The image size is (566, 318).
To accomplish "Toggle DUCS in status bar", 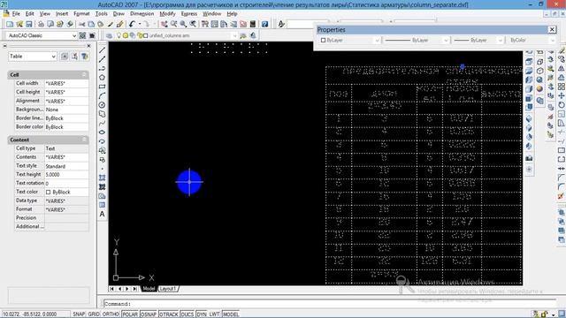I will coord(187,314).
